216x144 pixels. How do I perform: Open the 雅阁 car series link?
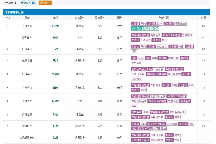coord(56,115)
